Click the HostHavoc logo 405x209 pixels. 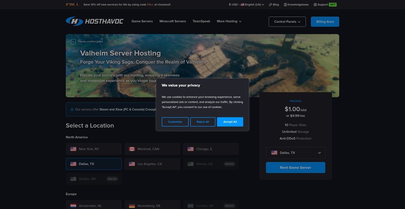[94, 21]
